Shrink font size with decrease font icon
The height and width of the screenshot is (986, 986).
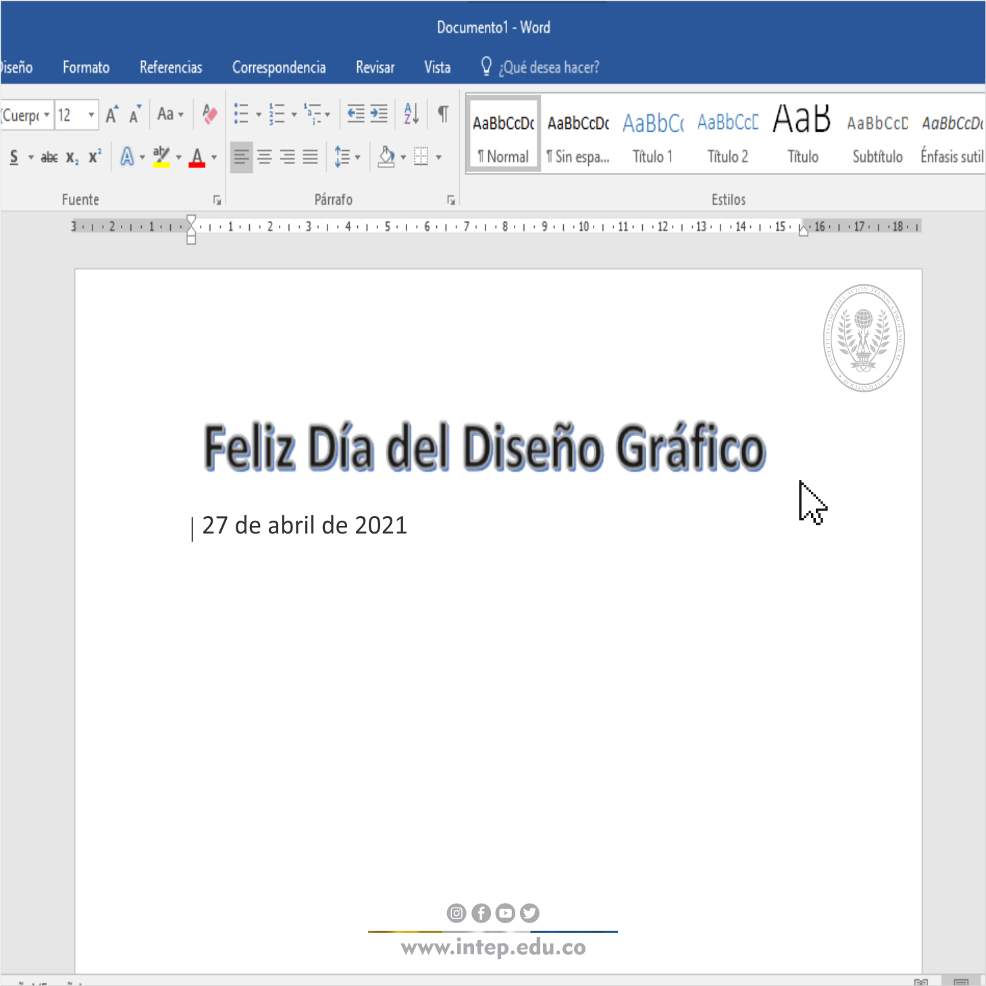click(135, 115)
